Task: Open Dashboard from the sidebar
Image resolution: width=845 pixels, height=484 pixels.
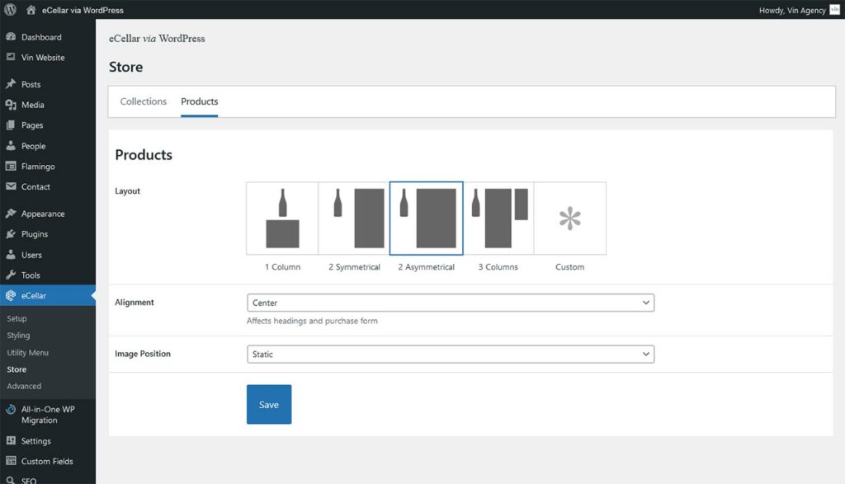Action: tap(41, 37)
